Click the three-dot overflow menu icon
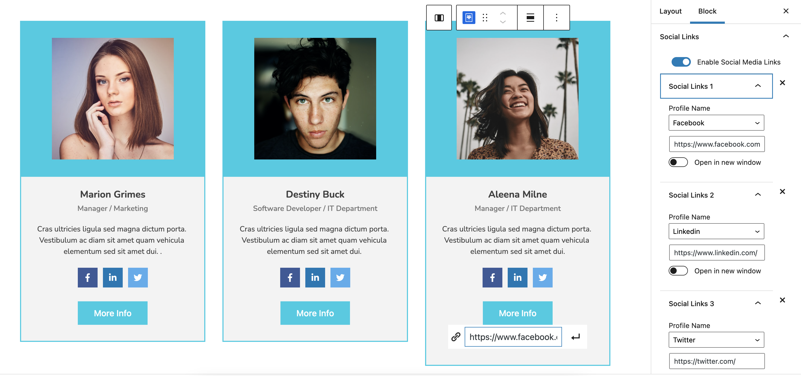The image size is (801, 376). point(556,17)
